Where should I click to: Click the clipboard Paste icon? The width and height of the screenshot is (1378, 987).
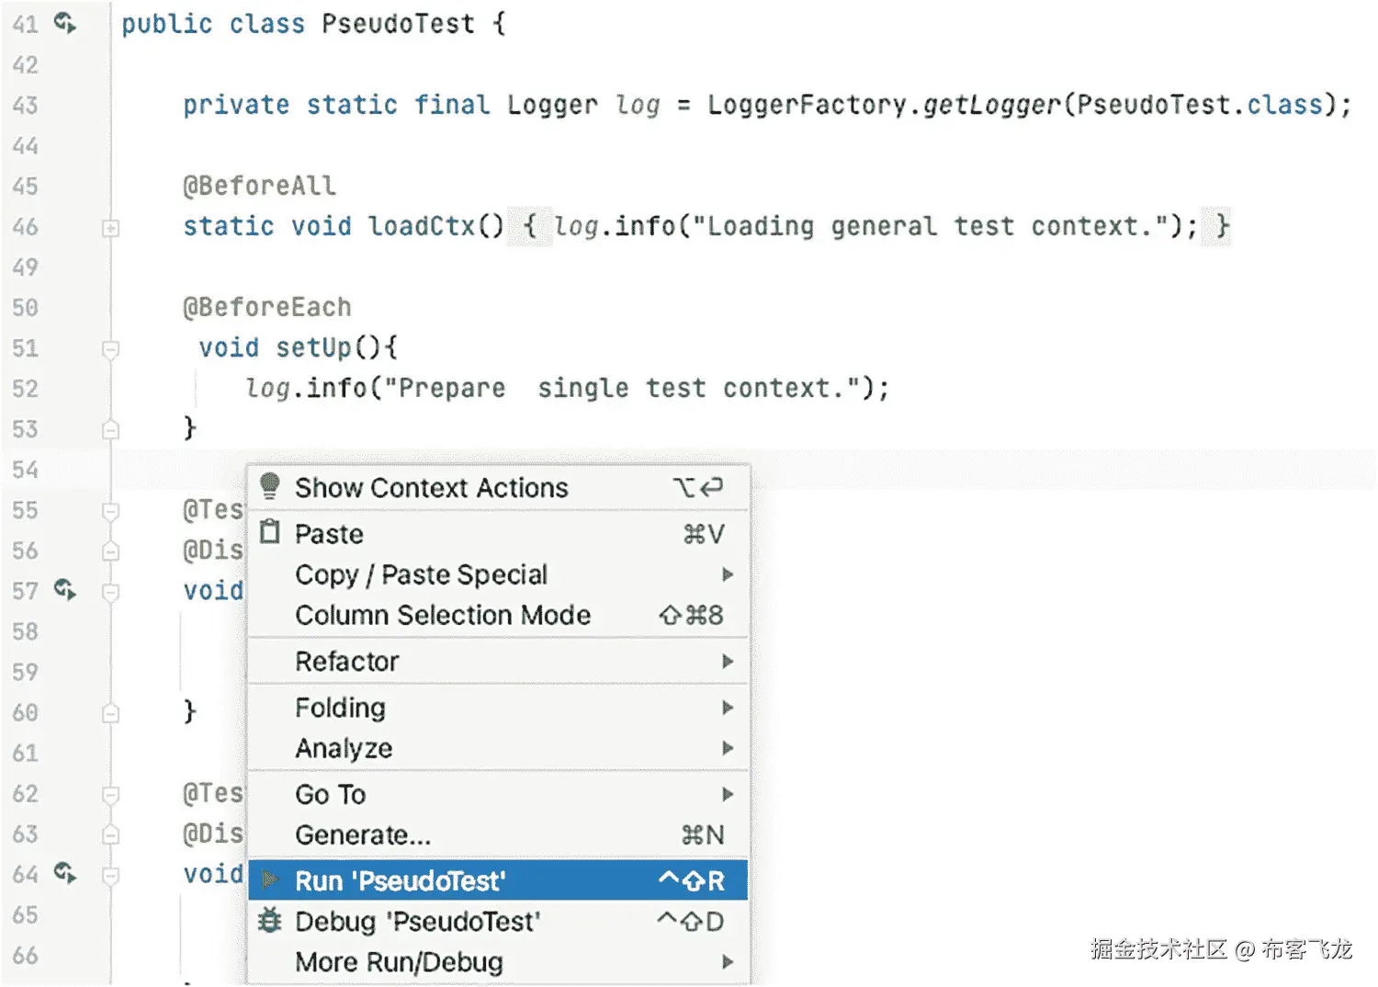pos(269,532)
